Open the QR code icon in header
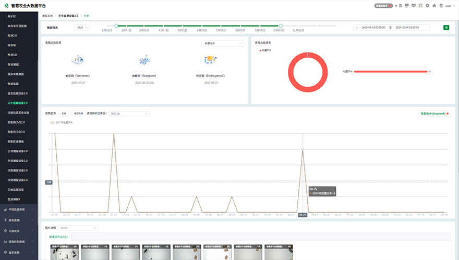The height and width of the screenshot is (260, 459). coord(420,6)
